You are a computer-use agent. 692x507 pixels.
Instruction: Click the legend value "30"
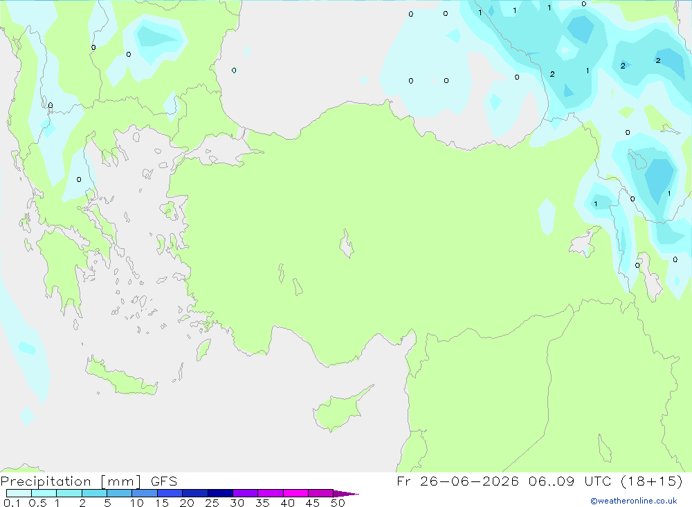[x=237, y=503]
